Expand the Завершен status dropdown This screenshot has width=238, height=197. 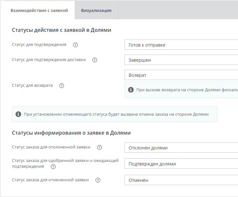pyautogui.click(x=181, y=60)
